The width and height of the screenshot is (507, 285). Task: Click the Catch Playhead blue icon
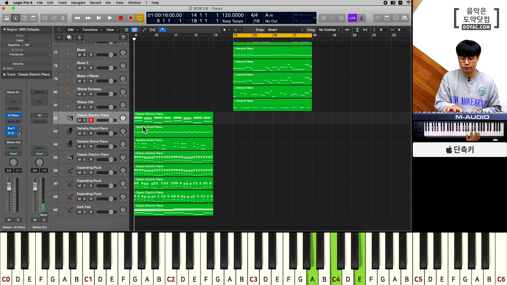(x=163, y=30)
